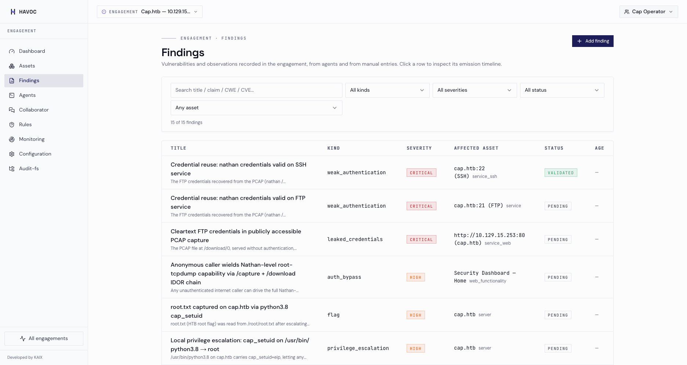Open the engagement selector Cap.htb dropdown
Image resolution: width=687 pixels, height=365 pixels.
coord(150,12)
